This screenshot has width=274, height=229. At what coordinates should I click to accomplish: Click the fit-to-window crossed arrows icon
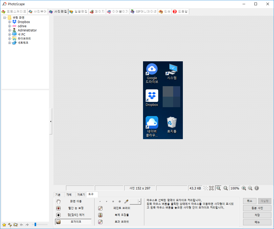click(211, 188)
